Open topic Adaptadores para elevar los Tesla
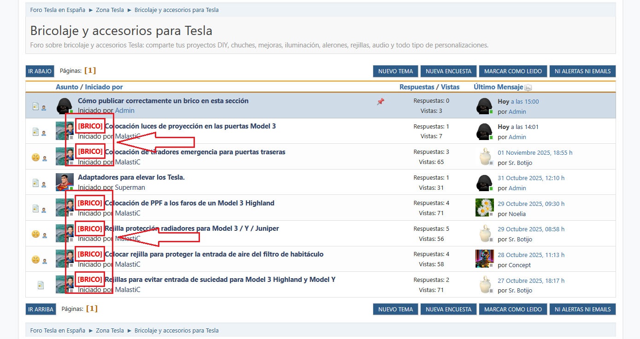Viewport: 640px width, 339px height. tap(131, 177)
